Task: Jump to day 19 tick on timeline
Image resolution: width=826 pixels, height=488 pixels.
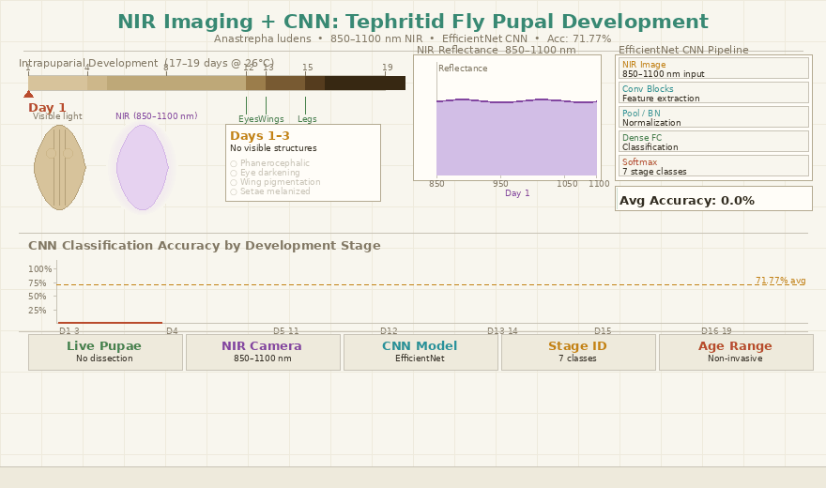Action: pyautogui.click(x=387, y=68)
